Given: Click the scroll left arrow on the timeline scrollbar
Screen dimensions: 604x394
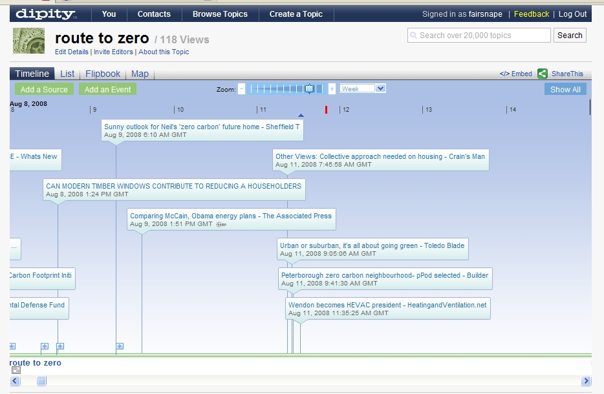Looking at the screenshot, I should pos(15,381).
